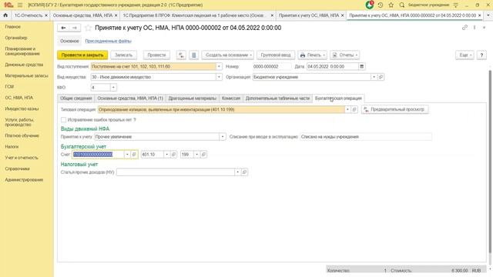
Task: Open Организация reference card icon
Action: [x=381, y=77]
